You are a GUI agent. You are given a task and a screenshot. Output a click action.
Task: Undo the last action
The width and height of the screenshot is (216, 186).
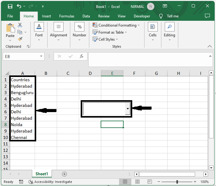[19, 6]
